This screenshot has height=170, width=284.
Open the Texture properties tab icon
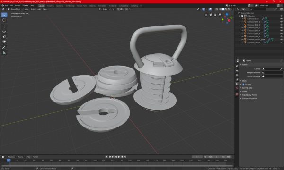[x=237, y=94]
